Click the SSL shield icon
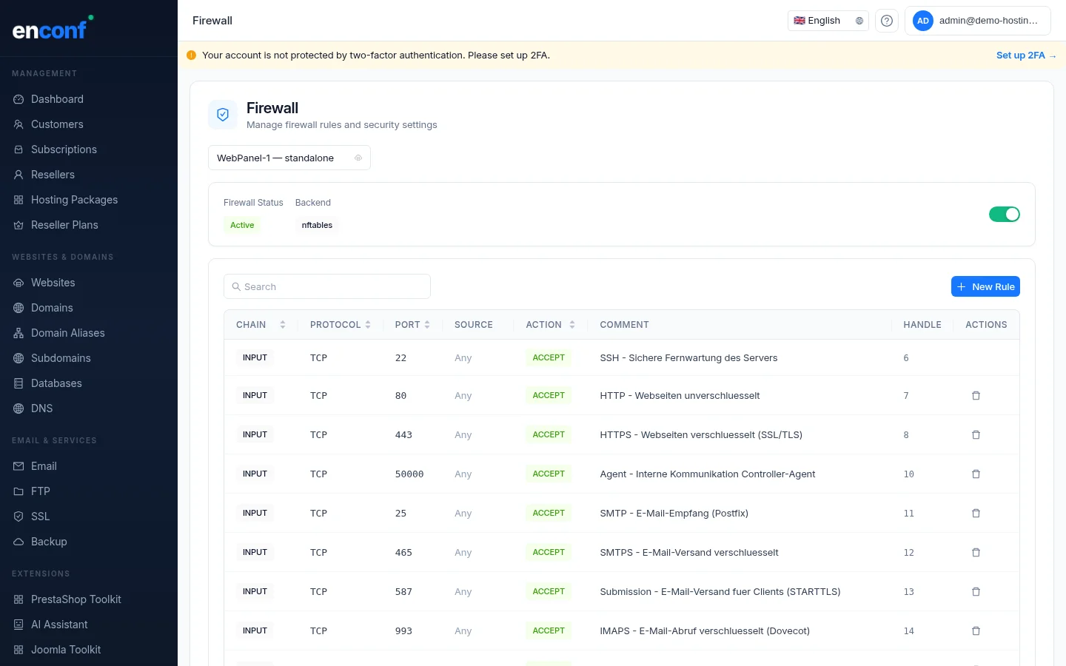 (x=19, y=517)
